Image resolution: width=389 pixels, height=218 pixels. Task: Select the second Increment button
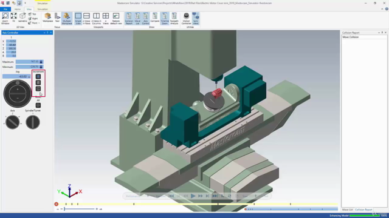[x=38, y=82]
